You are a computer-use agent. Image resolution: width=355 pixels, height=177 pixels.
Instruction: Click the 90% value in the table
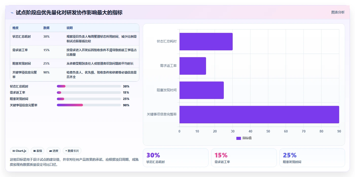(46, 72)
